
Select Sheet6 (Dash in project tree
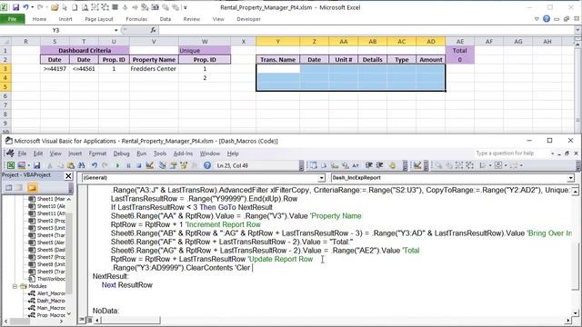coord(47,250)
